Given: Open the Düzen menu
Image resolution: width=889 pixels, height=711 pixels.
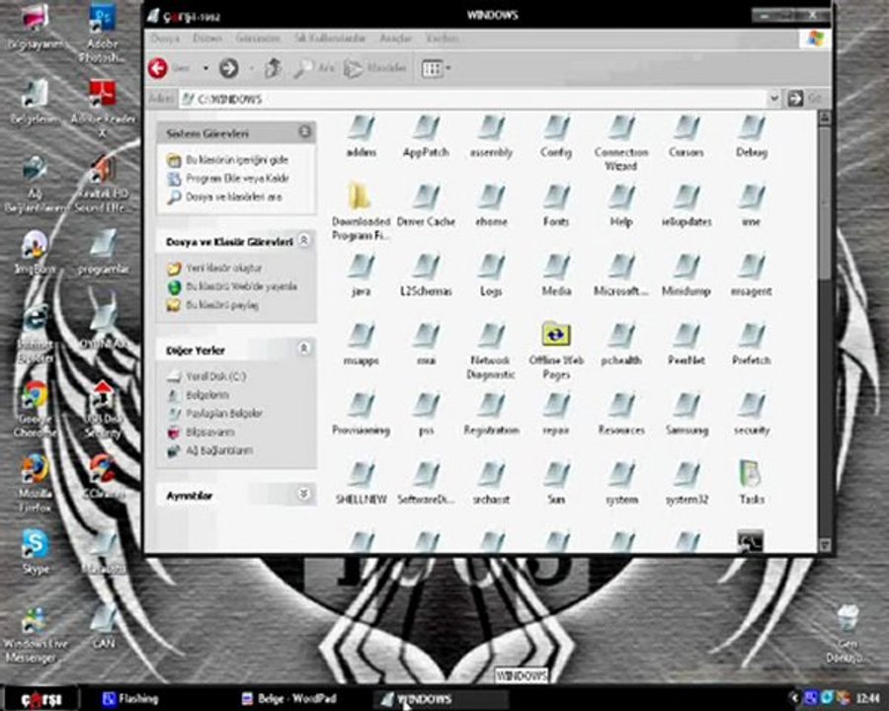Looking at the screenshot, I should pos(207,39).
